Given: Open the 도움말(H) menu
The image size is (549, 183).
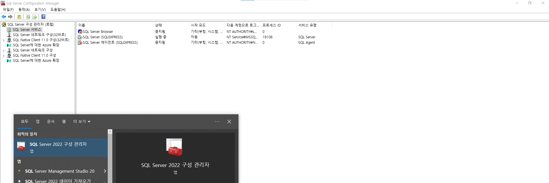Looking at the screenshot, I should point(58,9).
